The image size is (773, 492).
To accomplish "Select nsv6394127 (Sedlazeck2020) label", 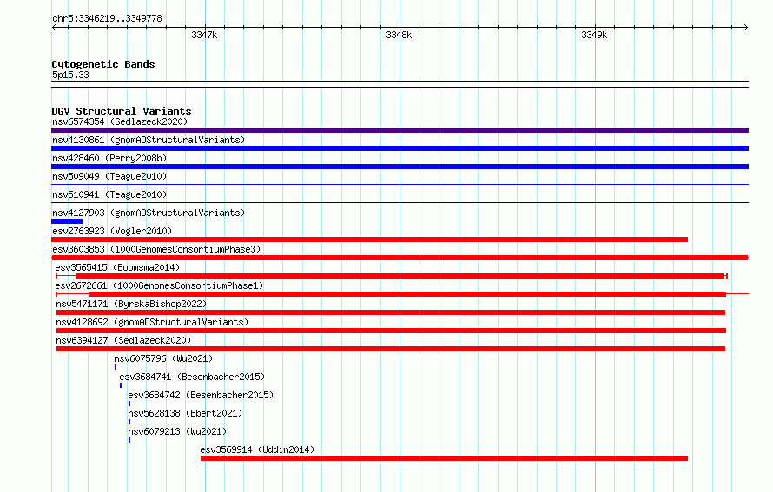I will pyautogui.click(x=123, y=340).
